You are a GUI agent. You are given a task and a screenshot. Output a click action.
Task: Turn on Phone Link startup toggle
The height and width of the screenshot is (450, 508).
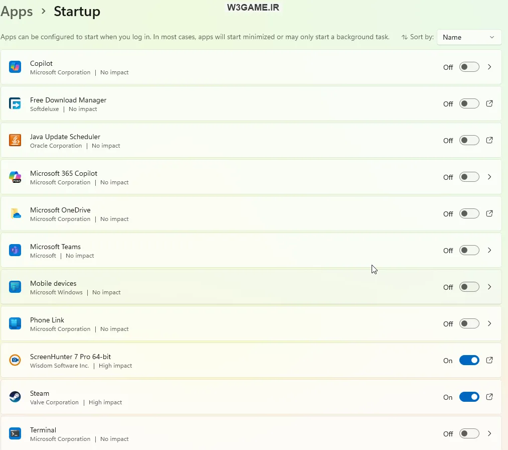(469, 324)
